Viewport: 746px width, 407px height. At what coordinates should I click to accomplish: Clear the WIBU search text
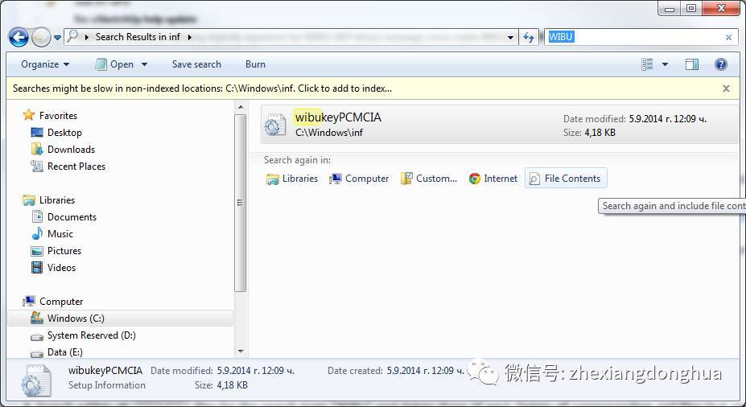click(728, 37)
